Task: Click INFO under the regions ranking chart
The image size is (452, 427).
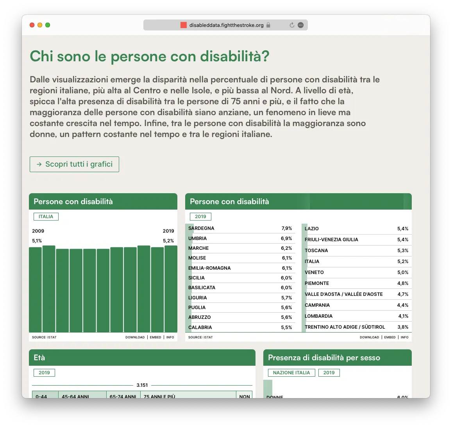Action: [404, 337]
